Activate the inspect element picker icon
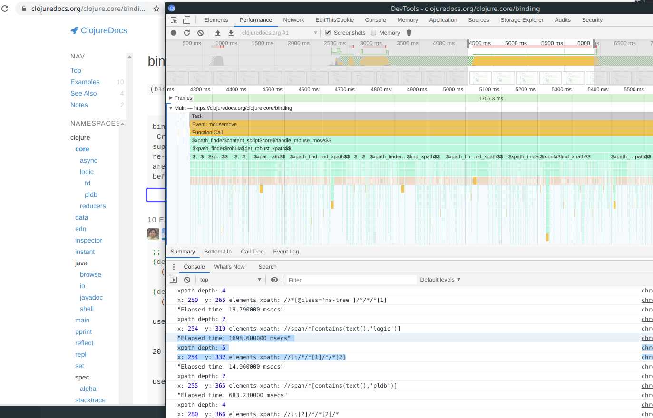The height and width of the screenshot is (418, 653). click(x=174, y=20)
